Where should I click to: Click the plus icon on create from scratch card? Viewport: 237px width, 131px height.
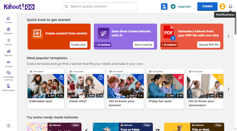pos(37,33)
